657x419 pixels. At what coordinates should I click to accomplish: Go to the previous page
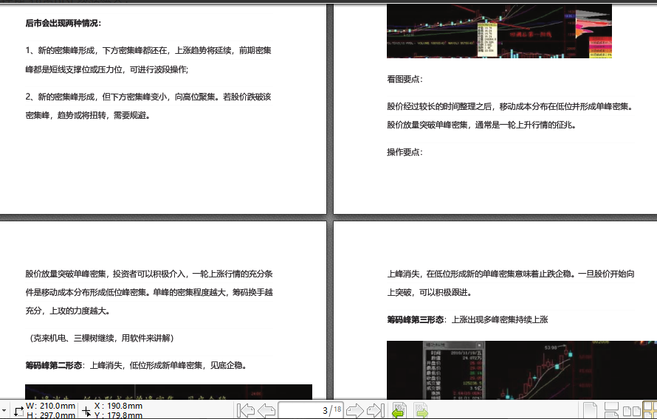(266, 410)
